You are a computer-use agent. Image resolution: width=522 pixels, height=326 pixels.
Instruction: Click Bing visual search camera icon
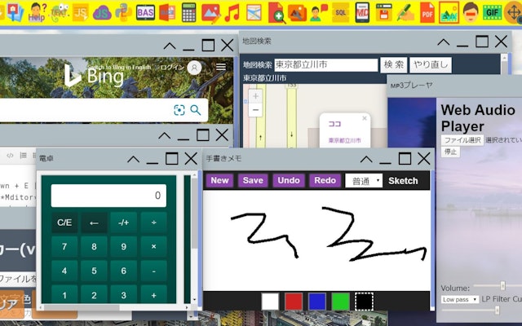tap(179, 110)
